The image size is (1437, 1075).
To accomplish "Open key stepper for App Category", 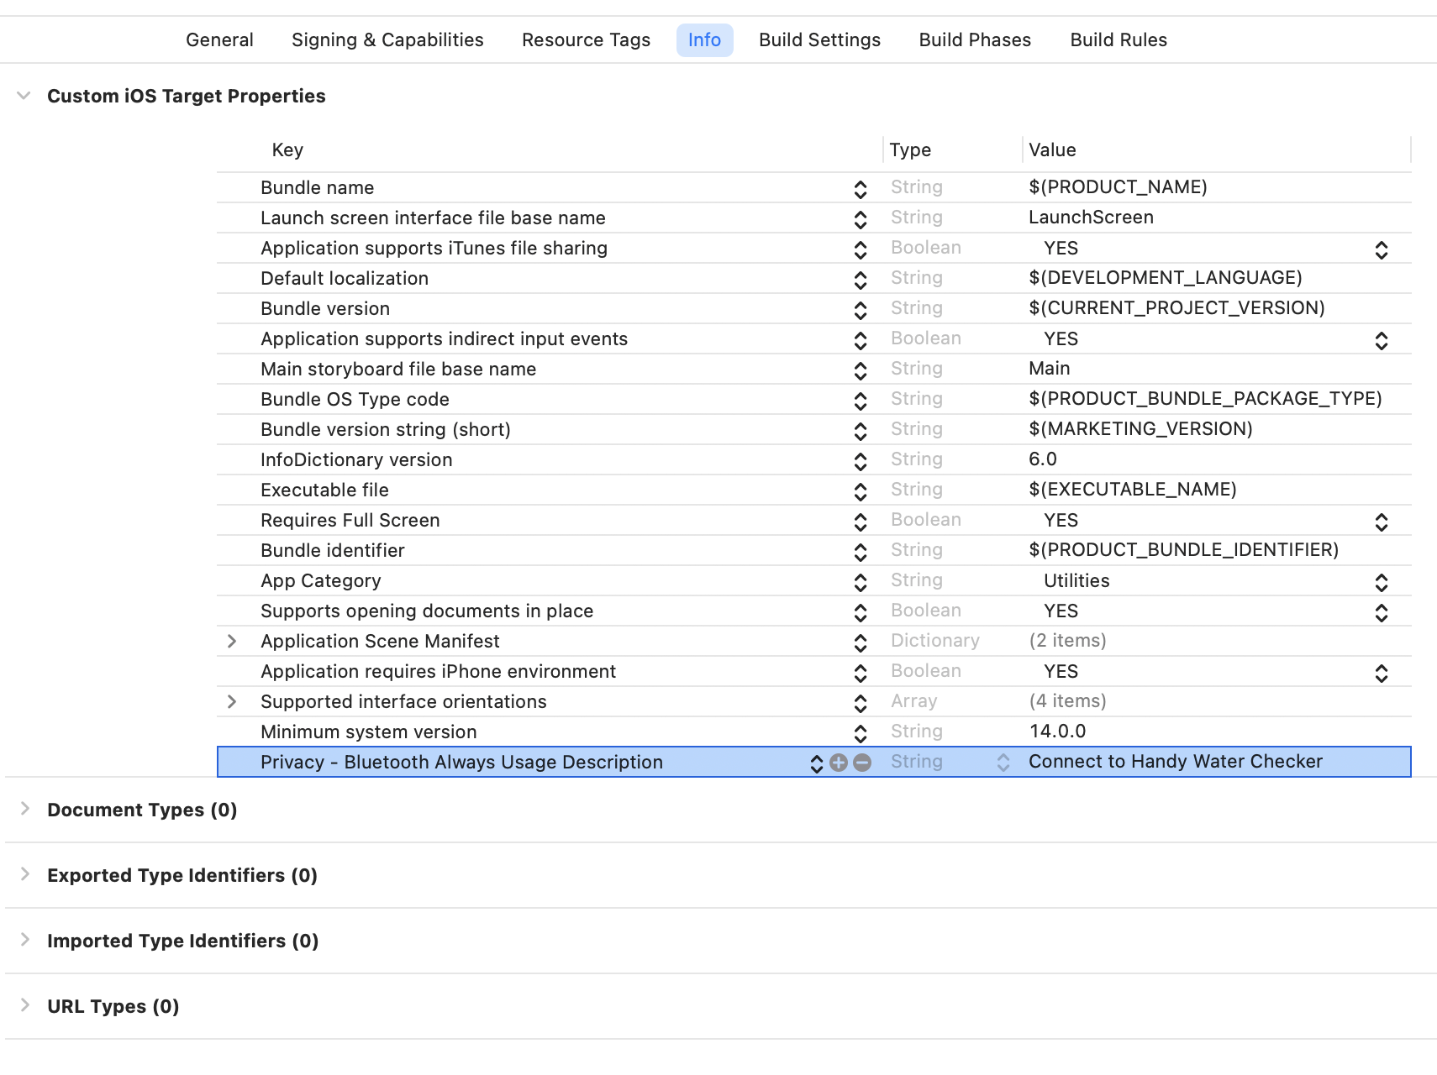I will (x=860, y=582).
